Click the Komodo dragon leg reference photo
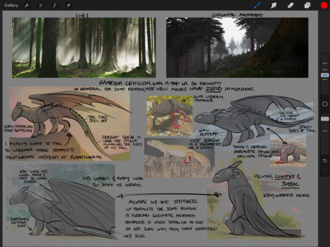330x247 pixels. (288, 151)
